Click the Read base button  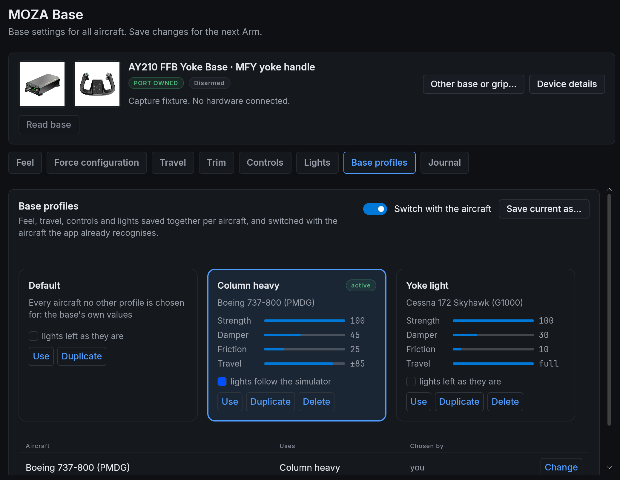click(49, 125)
